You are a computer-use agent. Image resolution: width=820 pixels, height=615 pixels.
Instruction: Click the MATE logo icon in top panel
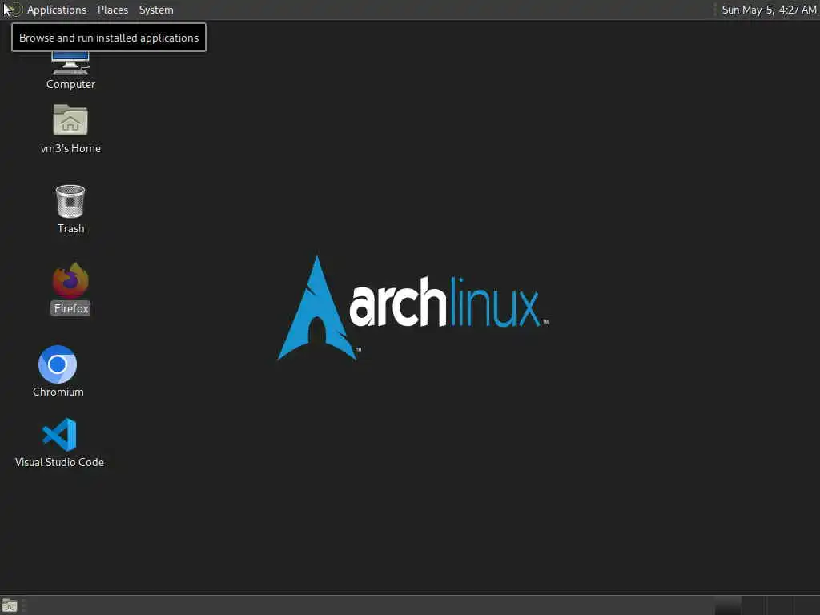tap(14, 10)
